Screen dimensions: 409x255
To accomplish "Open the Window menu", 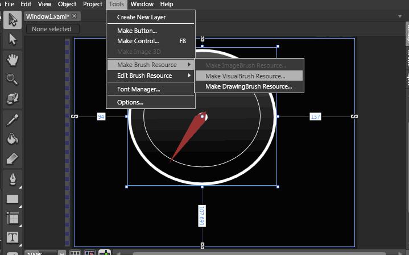I will point(142,4).
